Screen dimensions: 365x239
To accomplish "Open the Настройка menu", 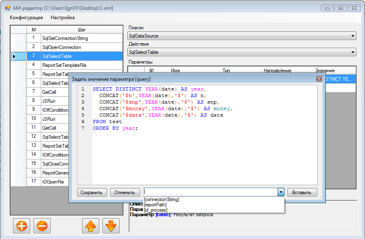I will point(62,18).
